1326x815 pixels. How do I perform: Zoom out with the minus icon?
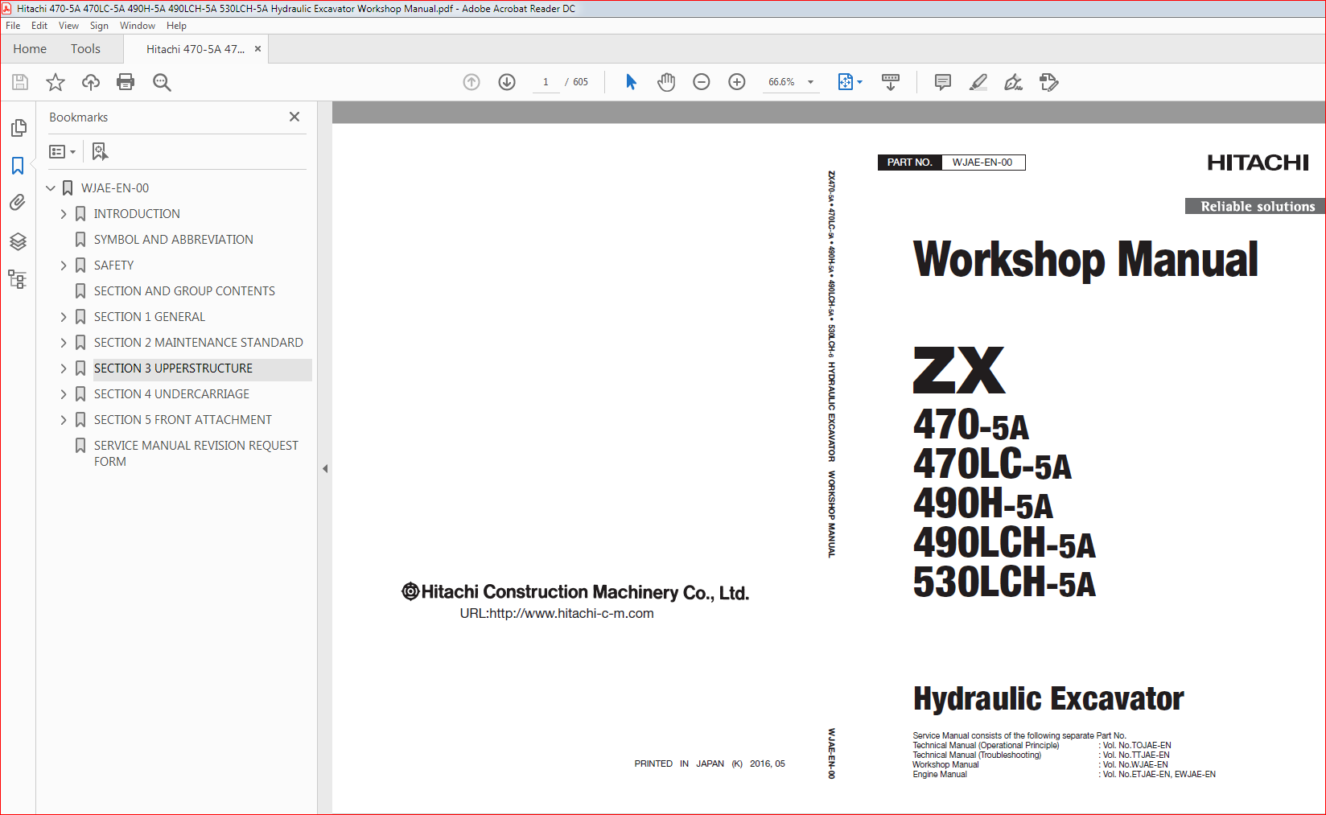point(702,82)
